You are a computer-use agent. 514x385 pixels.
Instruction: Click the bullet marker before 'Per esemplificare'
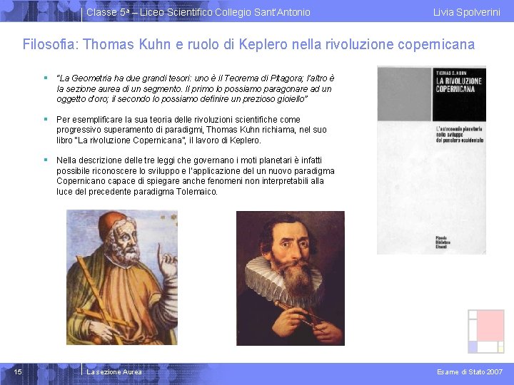[x=46, y=119]
